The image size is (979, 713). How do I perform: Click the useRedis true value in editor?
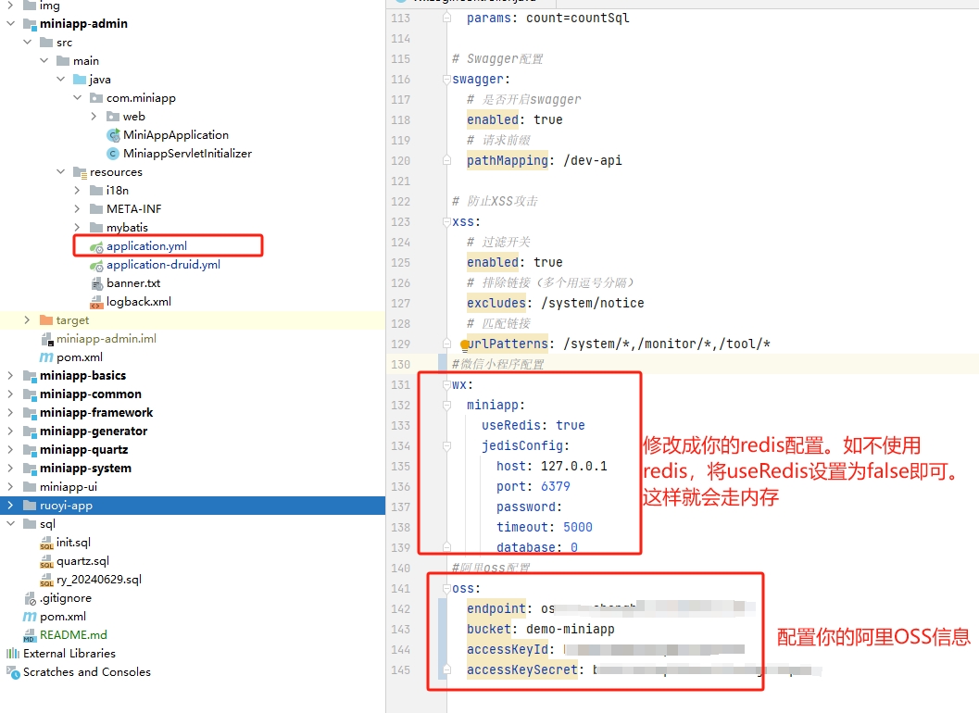click(x=571, y=425)
